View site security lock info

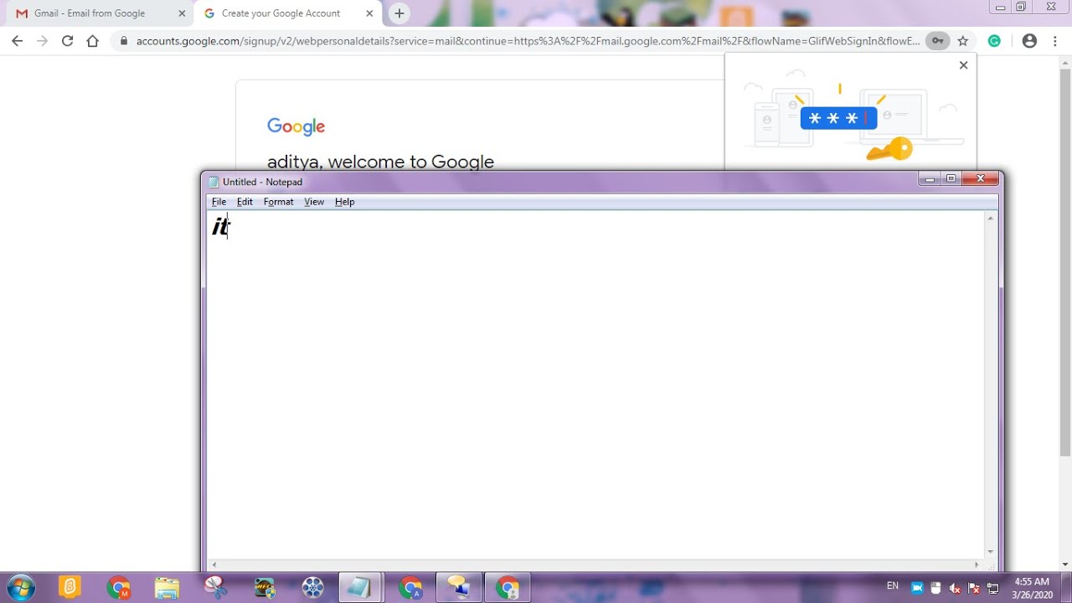click(x=124, y=41)
